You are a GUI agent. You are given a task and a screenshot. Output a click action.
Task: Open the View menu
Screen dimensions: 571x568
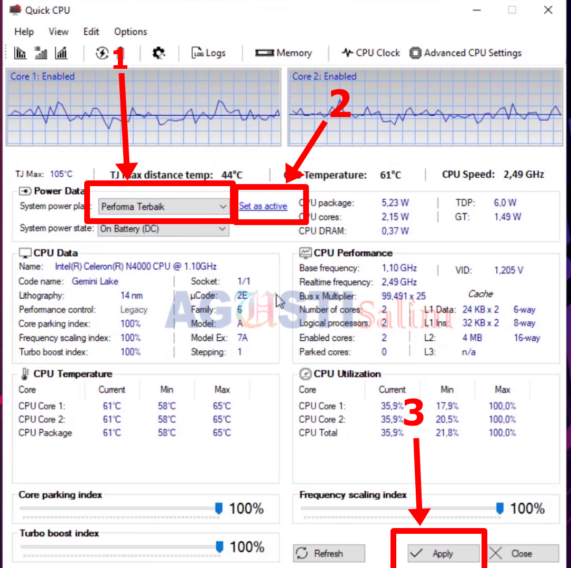58,32
